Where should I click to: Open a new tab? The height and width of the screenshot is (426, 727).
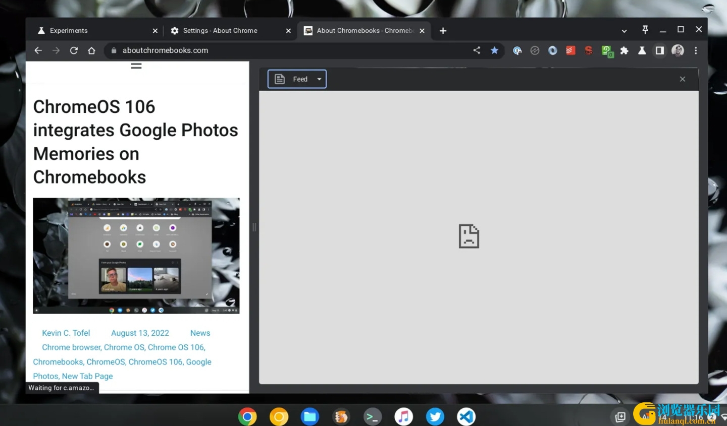443,31
